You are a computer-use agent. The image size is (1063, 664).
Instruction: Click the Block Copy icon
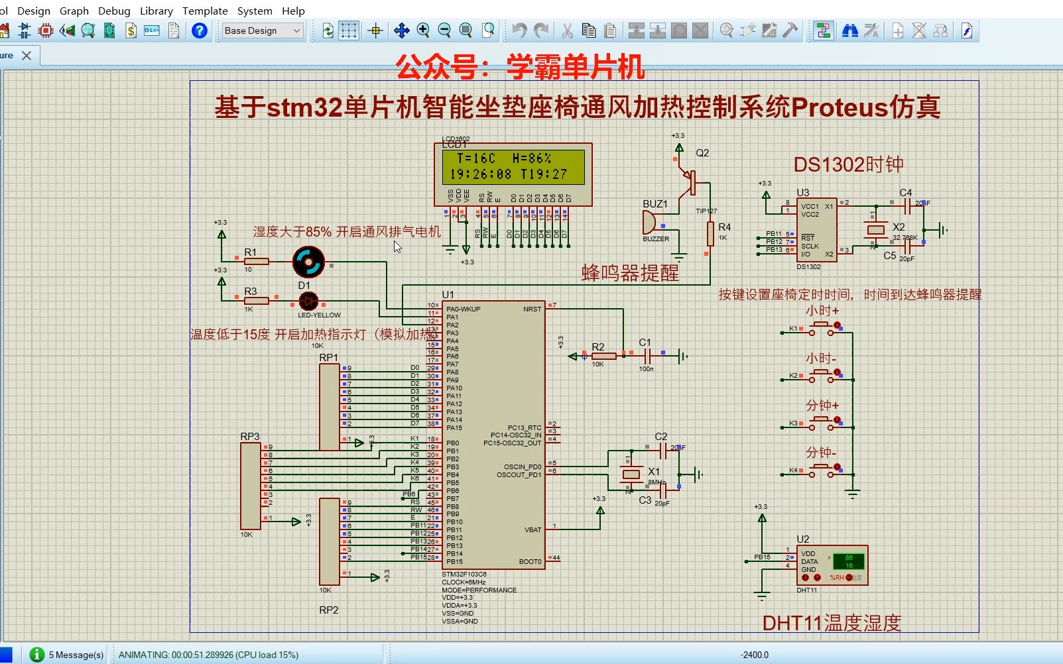(636, 30)
